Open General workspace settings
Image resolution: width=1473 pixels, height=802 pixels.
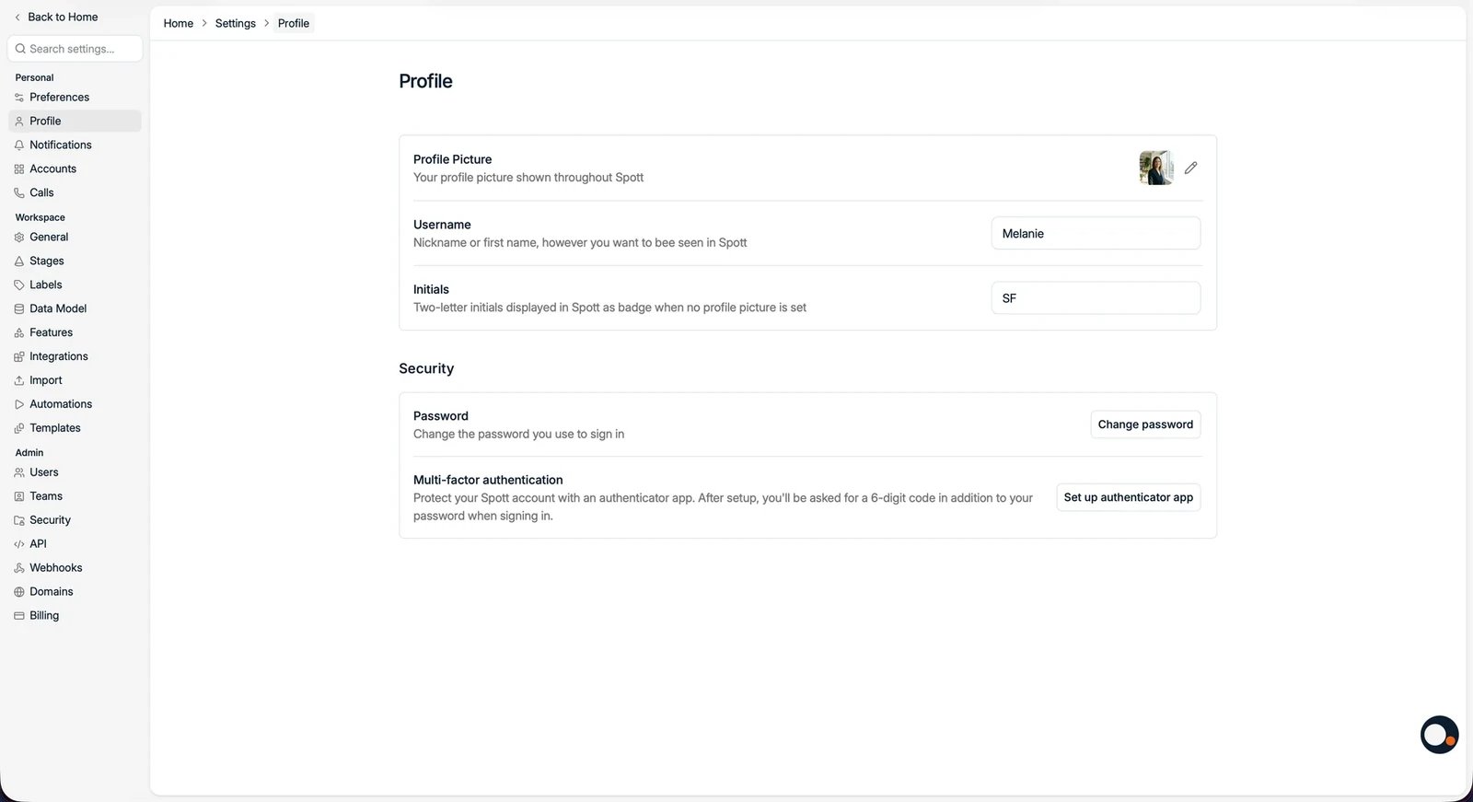(x=75, y=238)
